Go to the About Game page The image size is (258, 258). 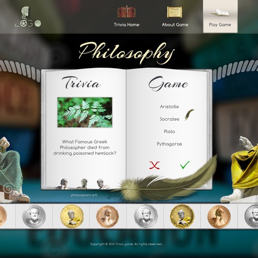coord(175,25)
